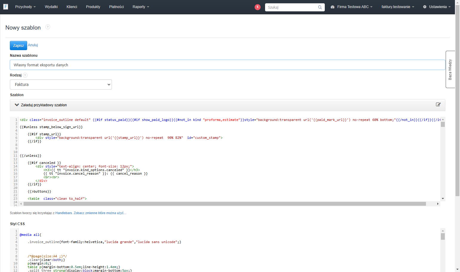
Task: Click the Anuluj link
Action: [33, 45]
